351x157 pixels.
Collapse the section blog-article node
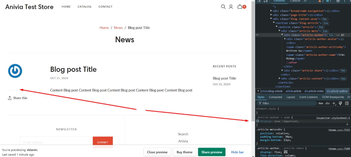[274, 23]
